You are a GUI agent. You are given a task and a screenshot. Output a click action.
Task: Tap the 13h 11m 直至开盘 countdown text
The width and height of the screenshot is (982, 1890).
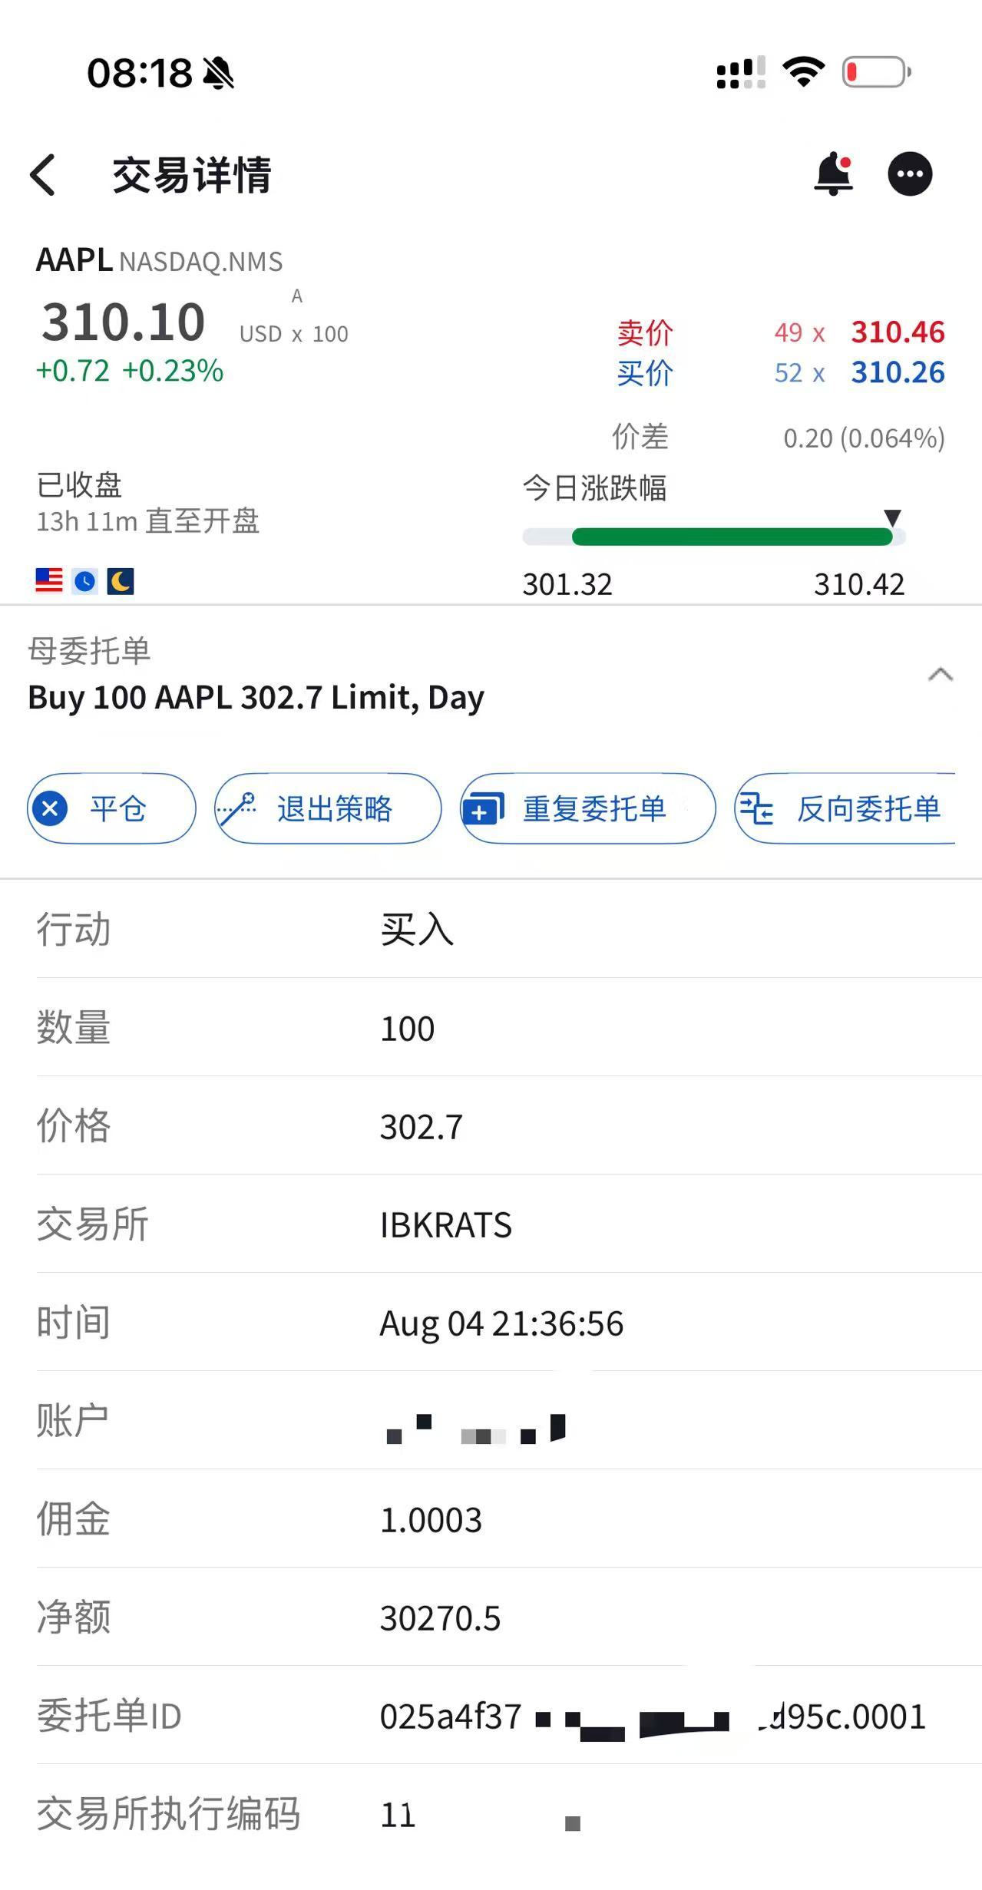click(147, 521)
